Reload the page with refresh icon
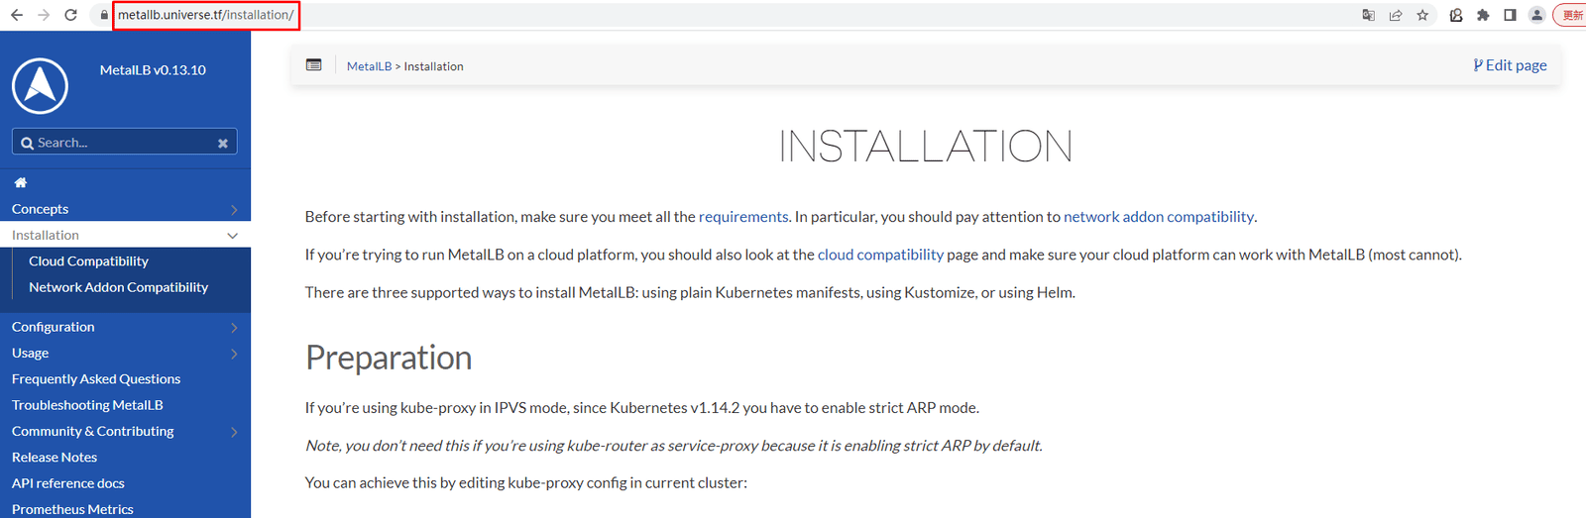Image resolution: width=1586 pixels, height=518 pixels. 70,15
